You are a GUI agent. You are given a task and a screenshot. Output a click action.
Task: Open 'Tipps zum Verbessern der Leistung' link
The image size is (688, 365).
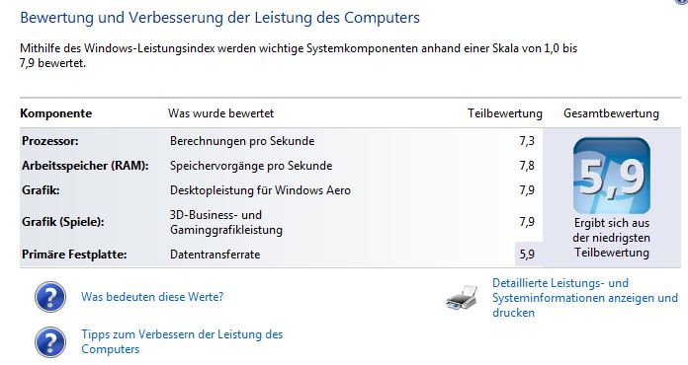coord(182,341)
